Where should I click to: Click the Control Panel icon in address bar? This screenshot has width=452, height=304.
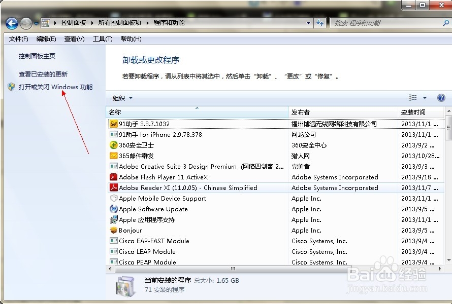46,23
